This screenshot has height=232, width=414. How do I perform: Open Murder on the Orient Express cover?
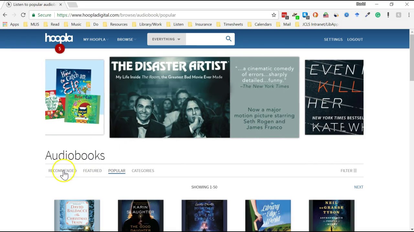coord(204,215)
